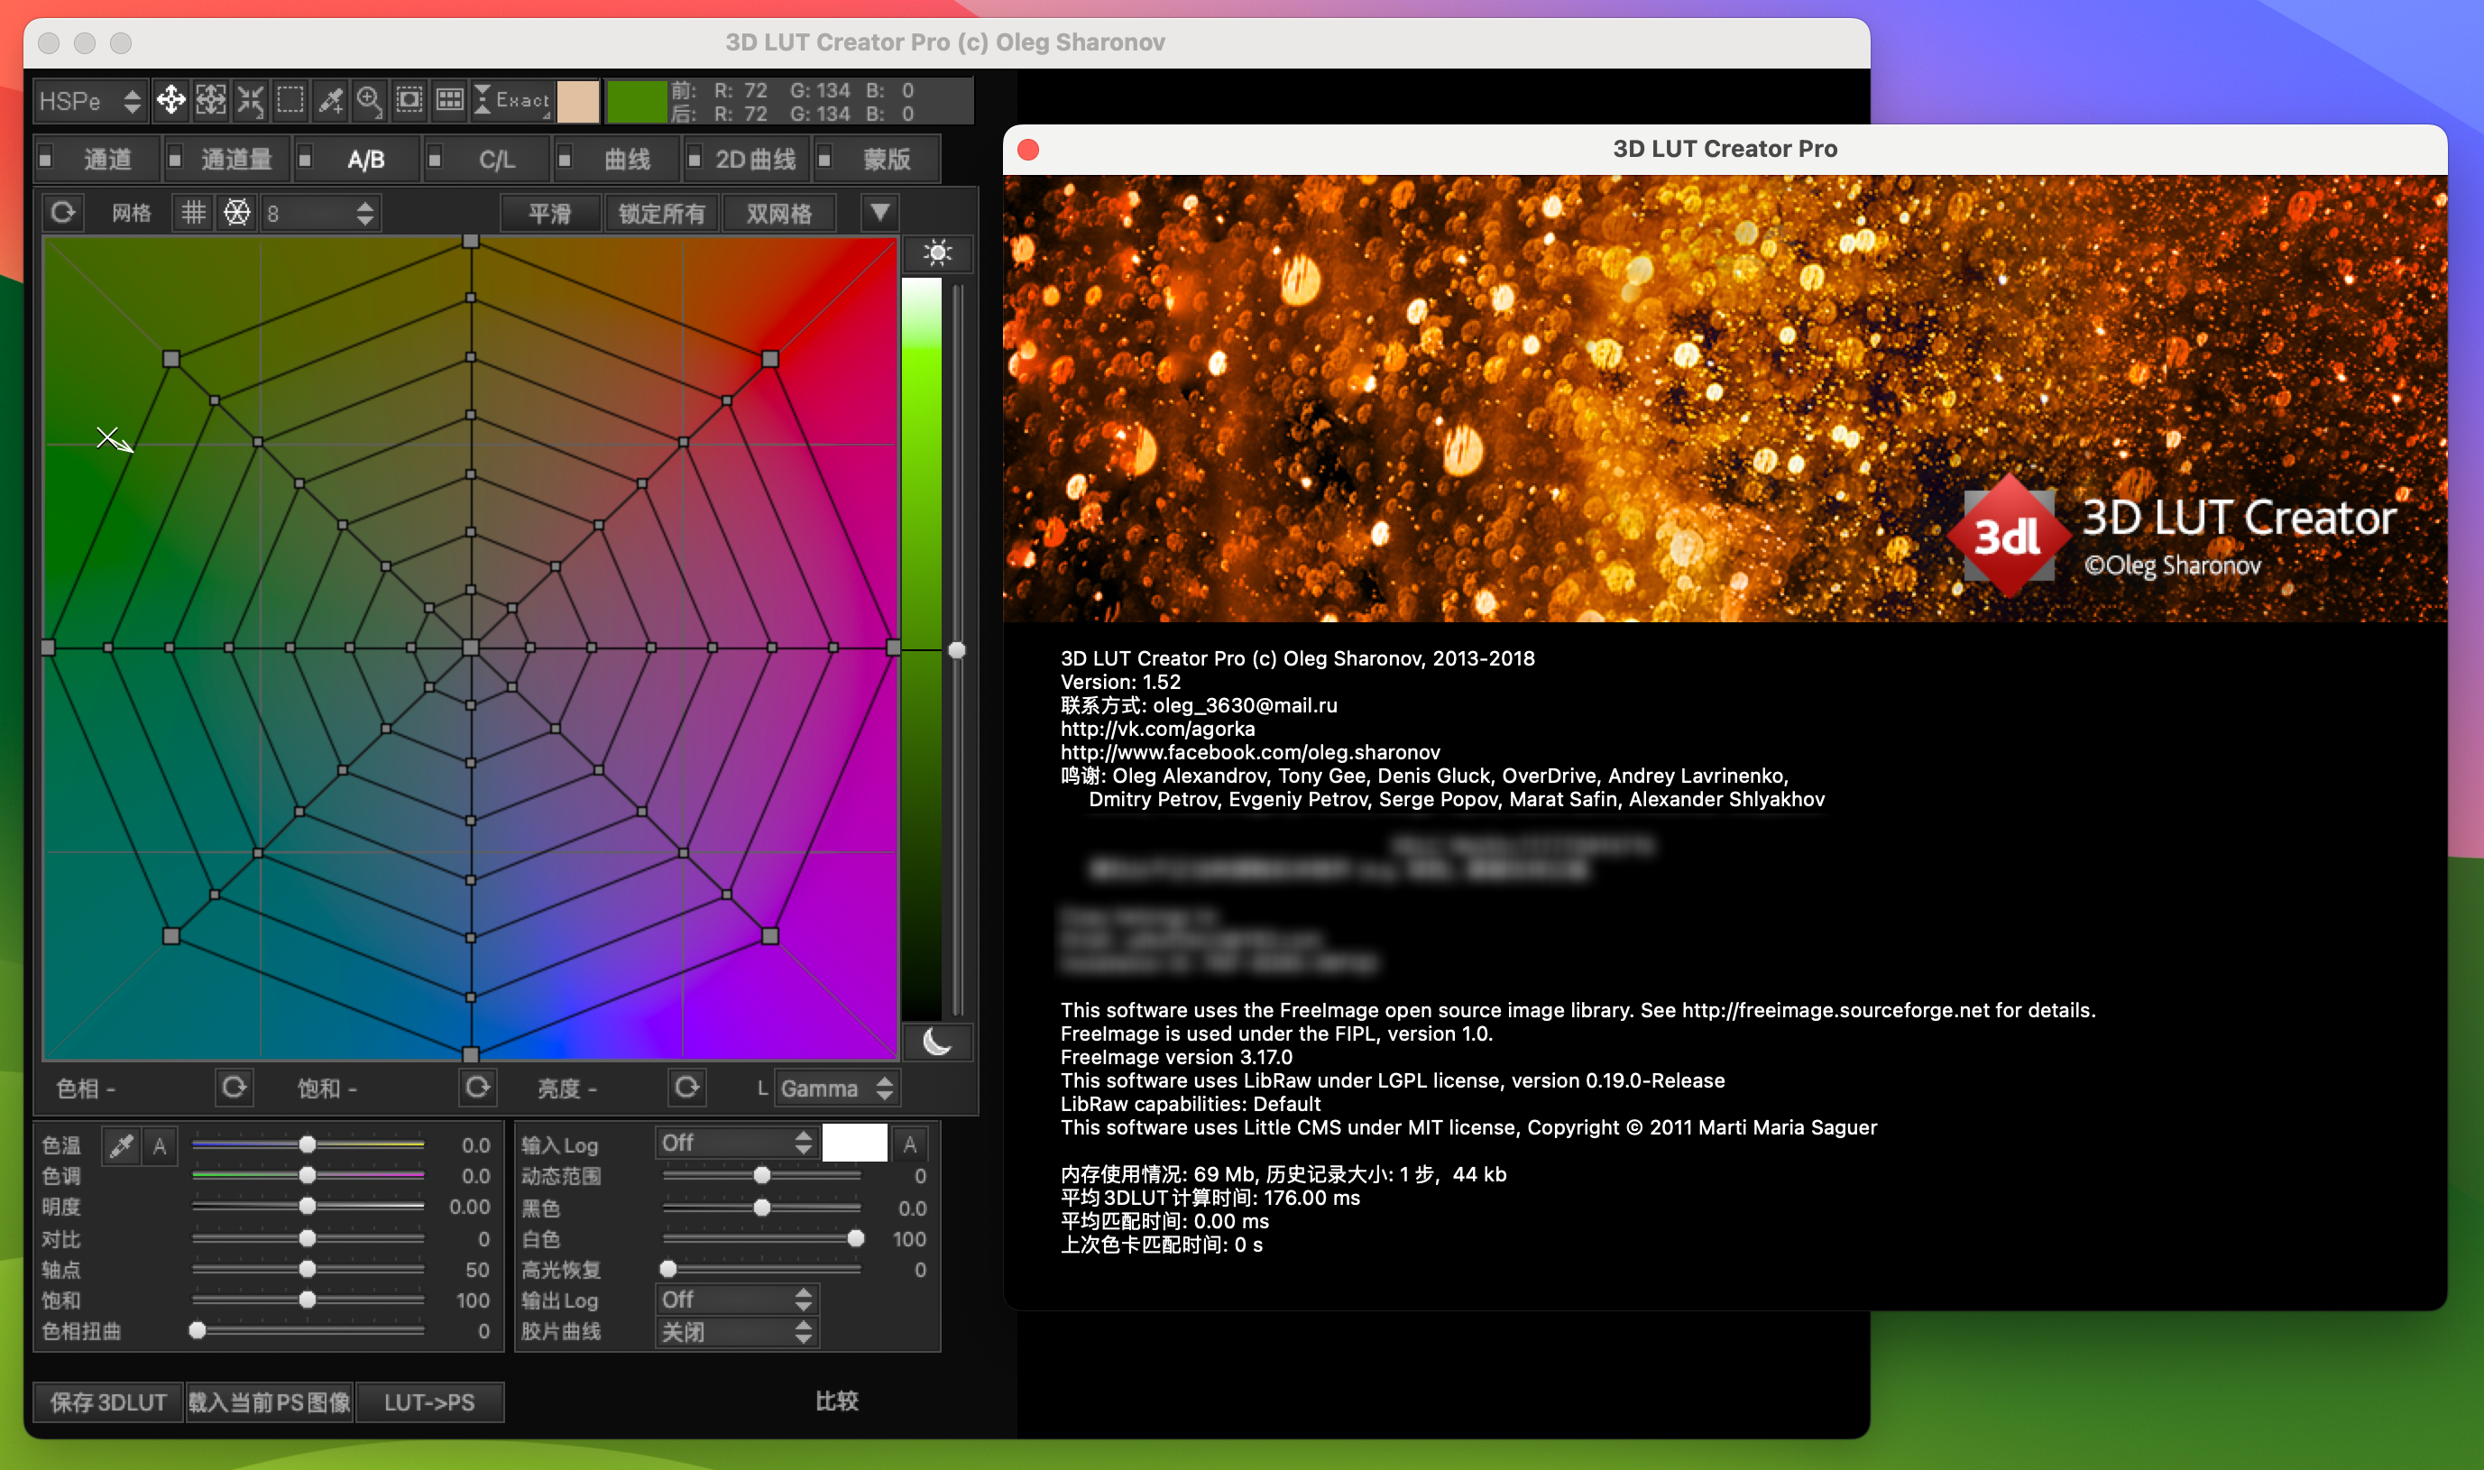Click the 色相扭曲 hue twist slider handle
2484x1470 pixels.
click(x=198, y=1330)
